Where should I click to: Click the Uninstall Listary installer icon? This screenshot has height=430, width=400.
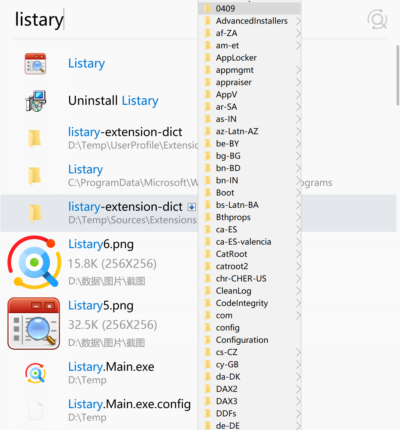click(x=35, y=101)
